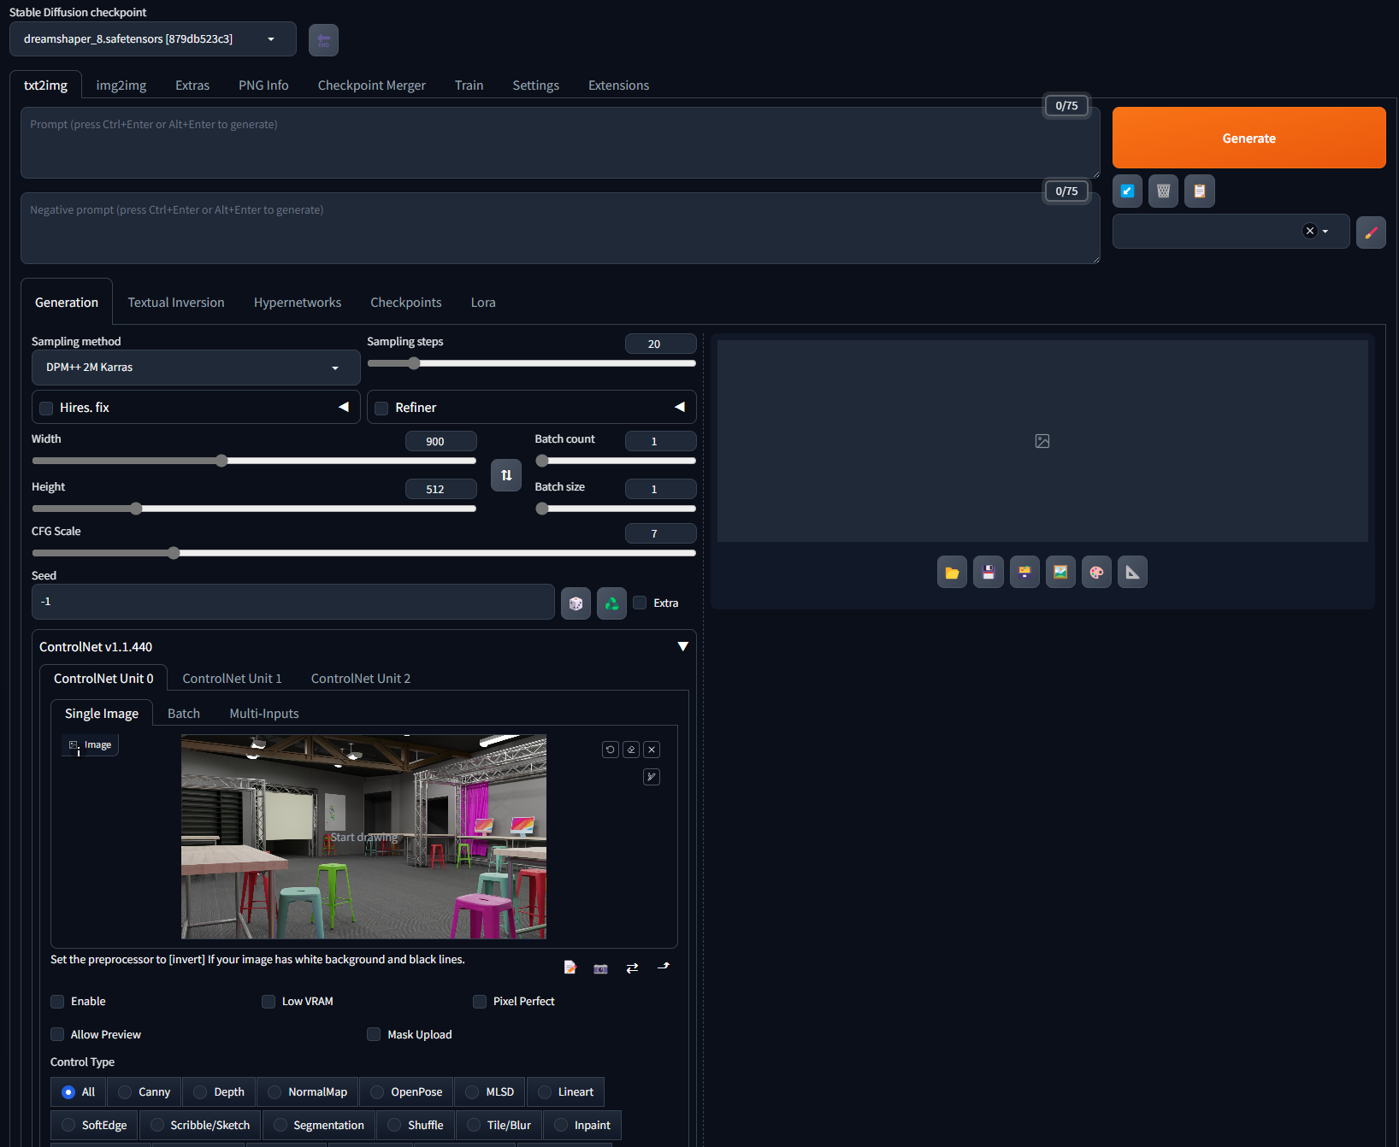Open the output images folder icon
This screenshot has height=1147, width=1399.
click(952, 573)
